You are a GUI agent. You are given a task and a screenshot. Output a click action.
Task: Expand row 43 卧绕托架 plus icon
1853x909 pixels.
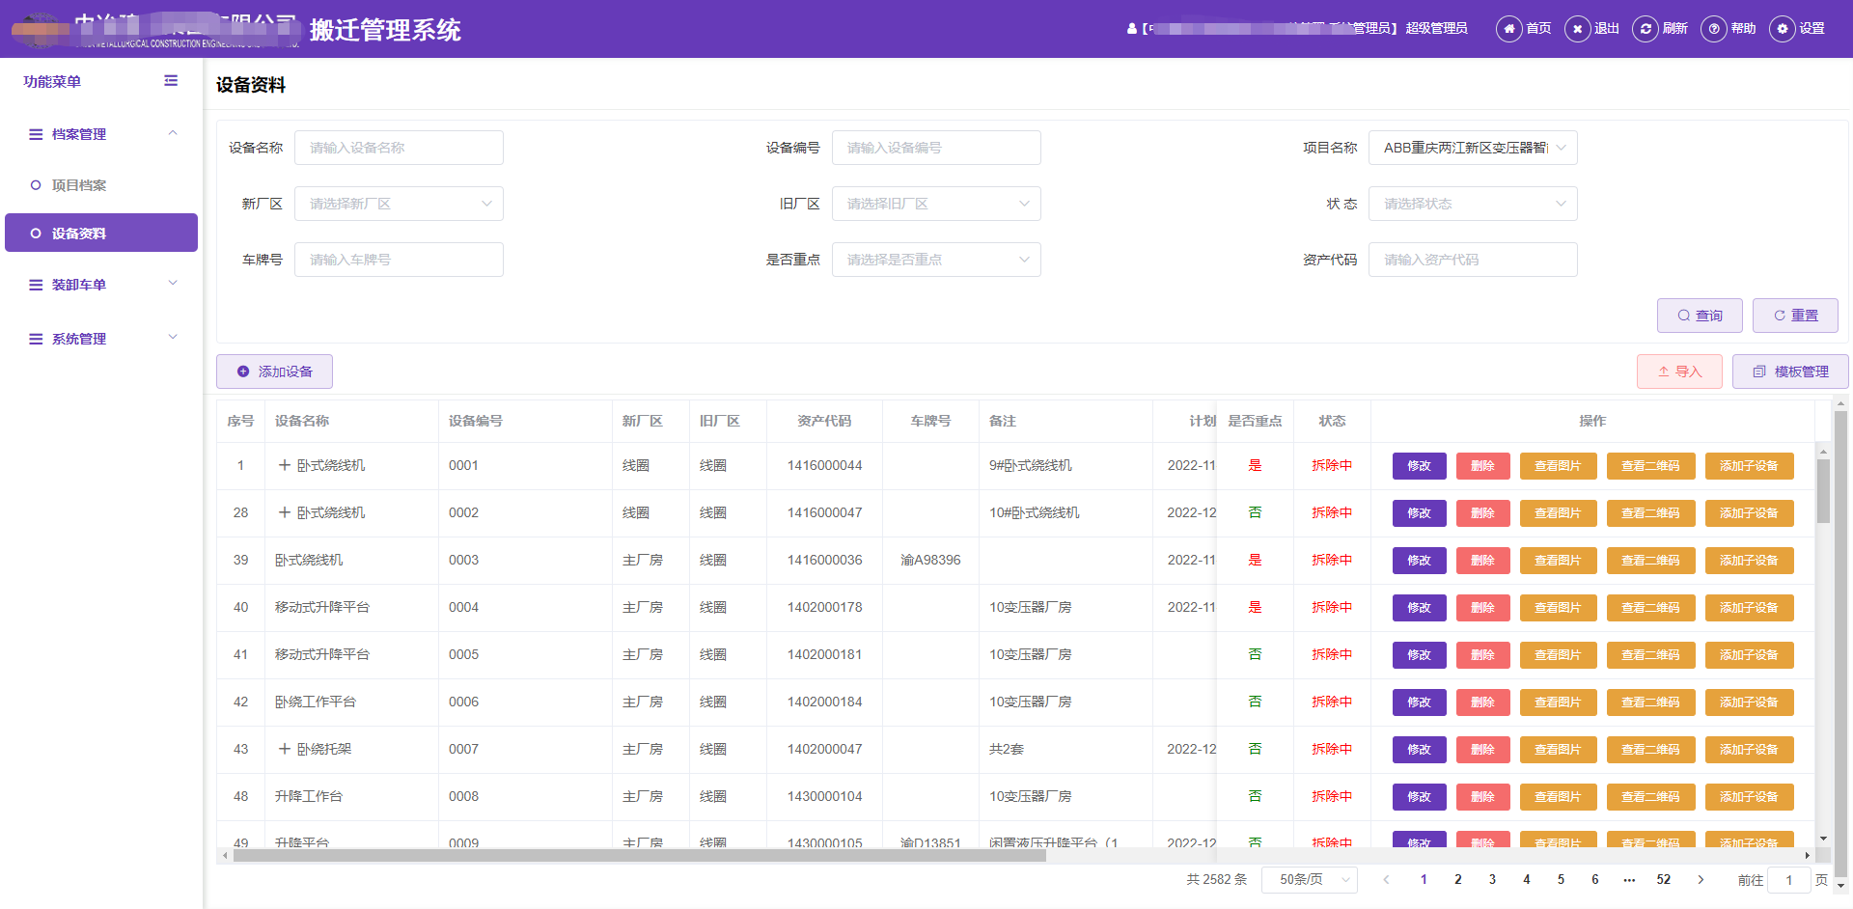click(x=285, y=749)
